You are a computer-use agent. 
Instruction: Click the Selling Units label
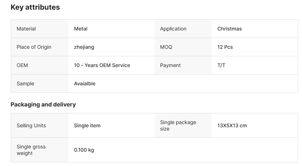tap(31, 125)
